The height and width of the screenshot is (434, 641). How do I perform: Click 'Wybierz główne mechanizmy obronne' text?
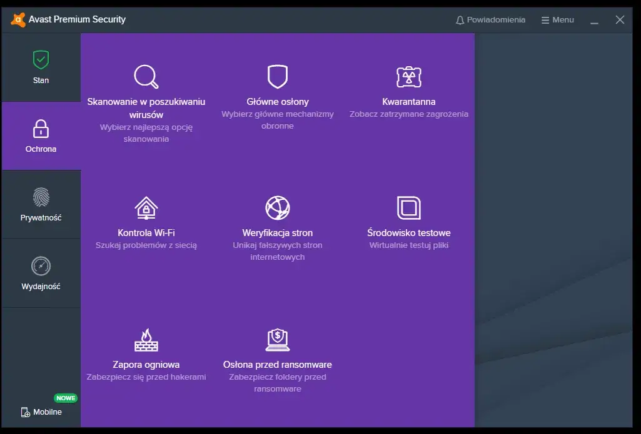[278, 120]
